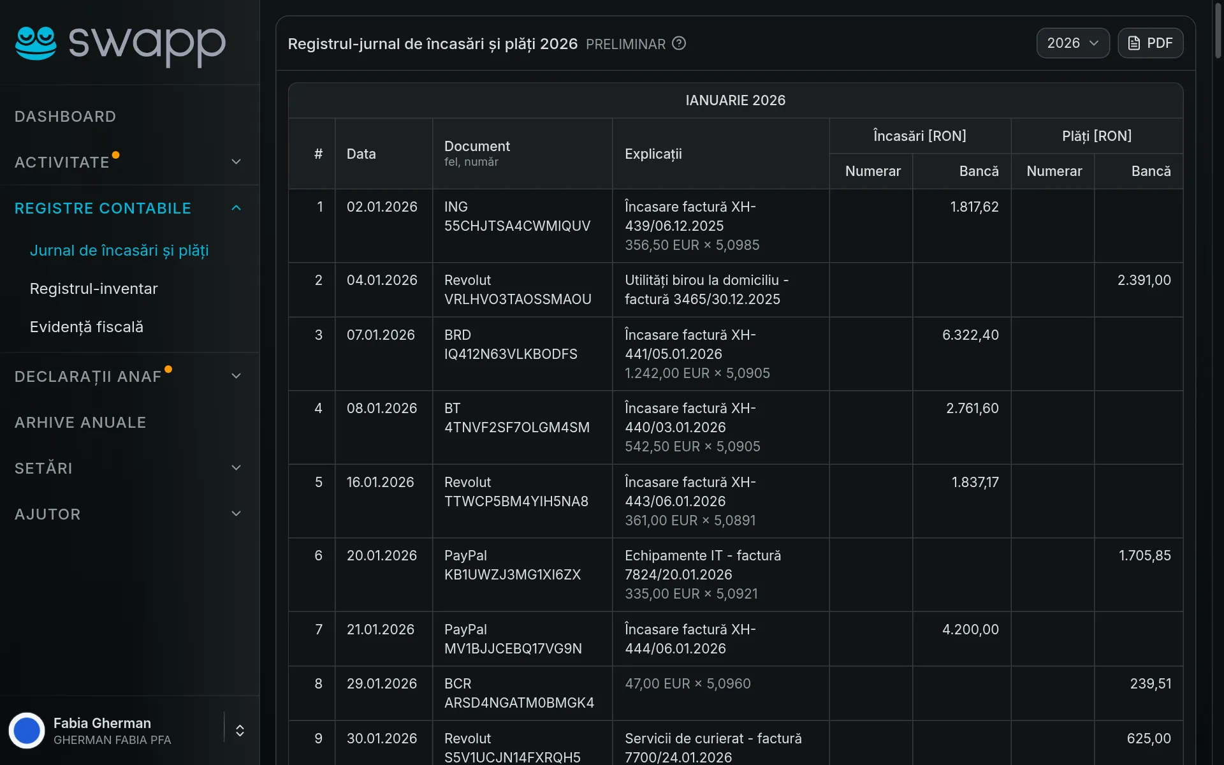Screen dimensions: 1224x765
Task: Click the document icon in PDF button
Action: coord(1134,43)
